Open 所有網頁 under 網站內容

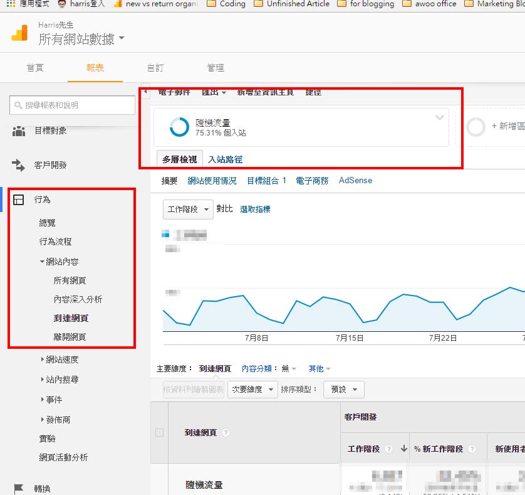click(x=70, y=280)
